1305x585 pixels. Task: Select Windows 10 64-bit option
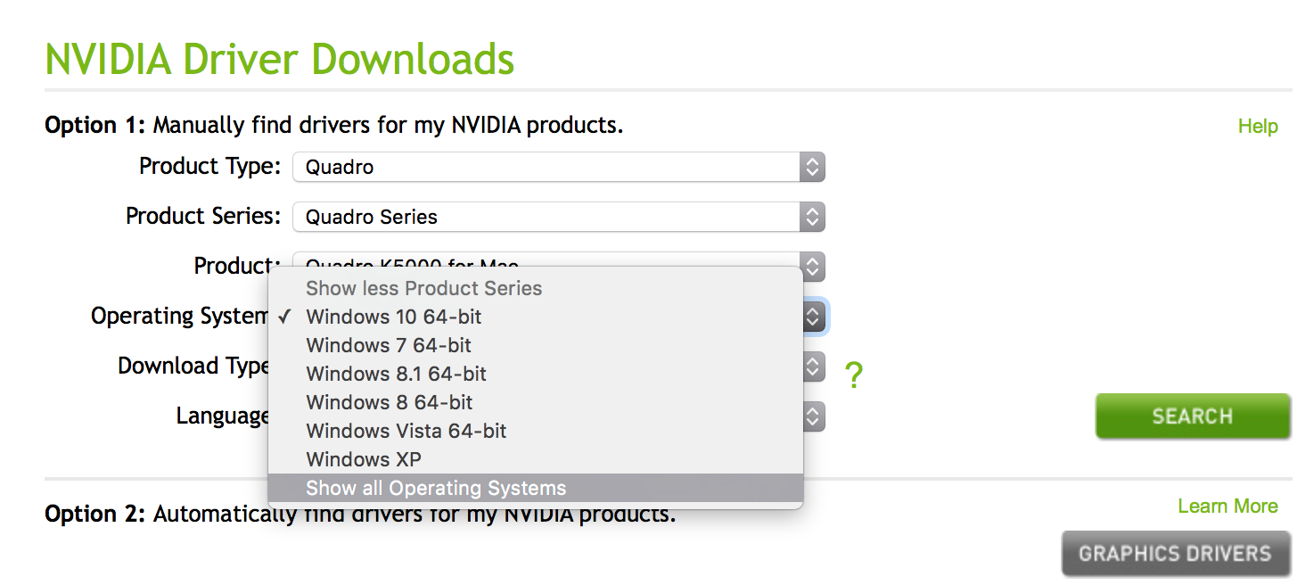(x=393, y=317)
